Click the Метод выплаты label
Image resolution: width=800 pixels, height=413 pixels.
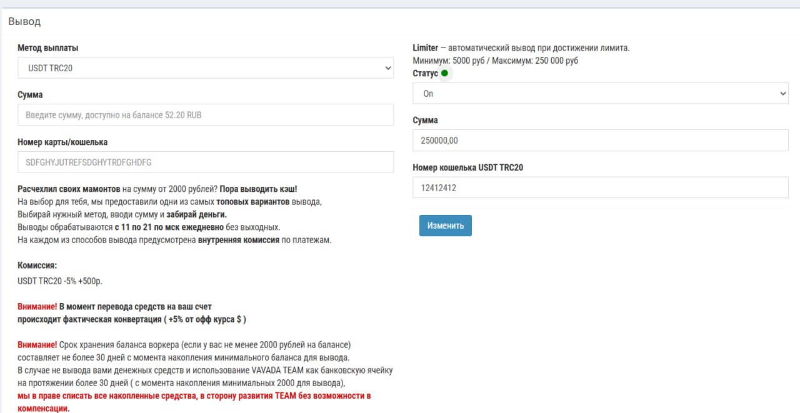[x=48, y=47]
